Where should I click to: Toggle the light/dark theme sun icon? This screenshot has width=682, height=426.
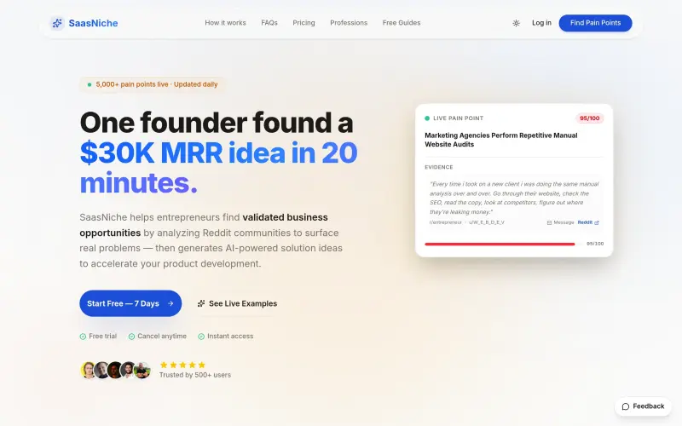point(516,23)
